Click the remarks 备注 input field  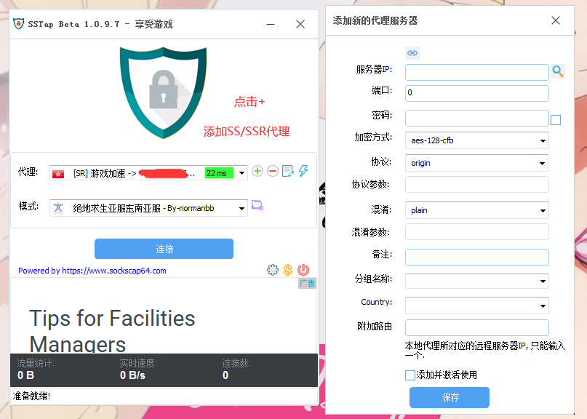[477, 257]
